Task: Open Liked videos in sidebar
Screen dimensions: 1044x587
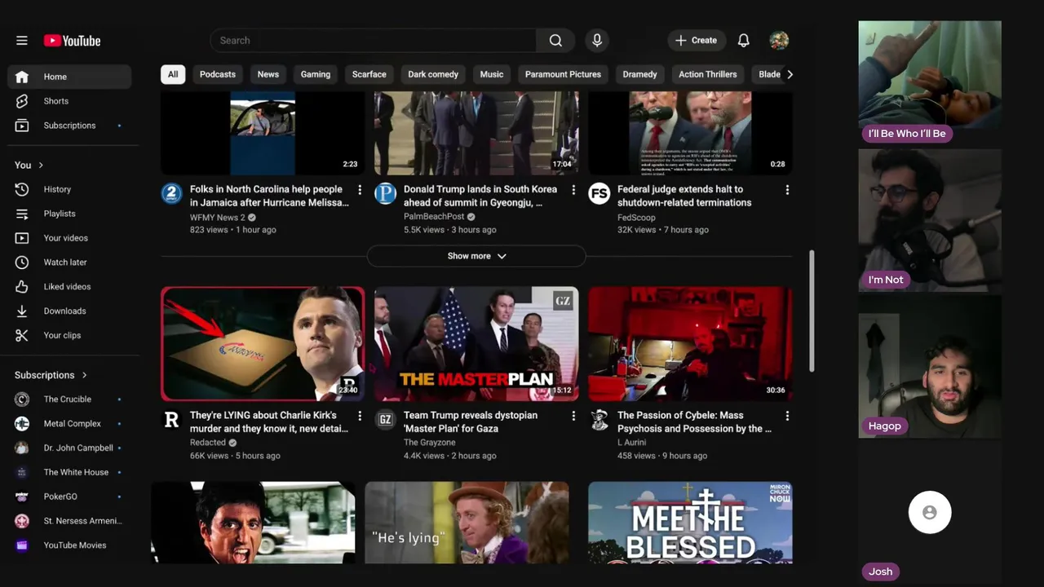Action: (69, 287)
